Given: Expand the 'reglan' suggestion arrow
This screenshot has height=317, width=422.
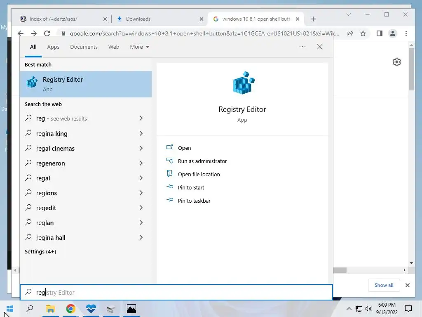Looking at the screenshot, I should [141, 222].
